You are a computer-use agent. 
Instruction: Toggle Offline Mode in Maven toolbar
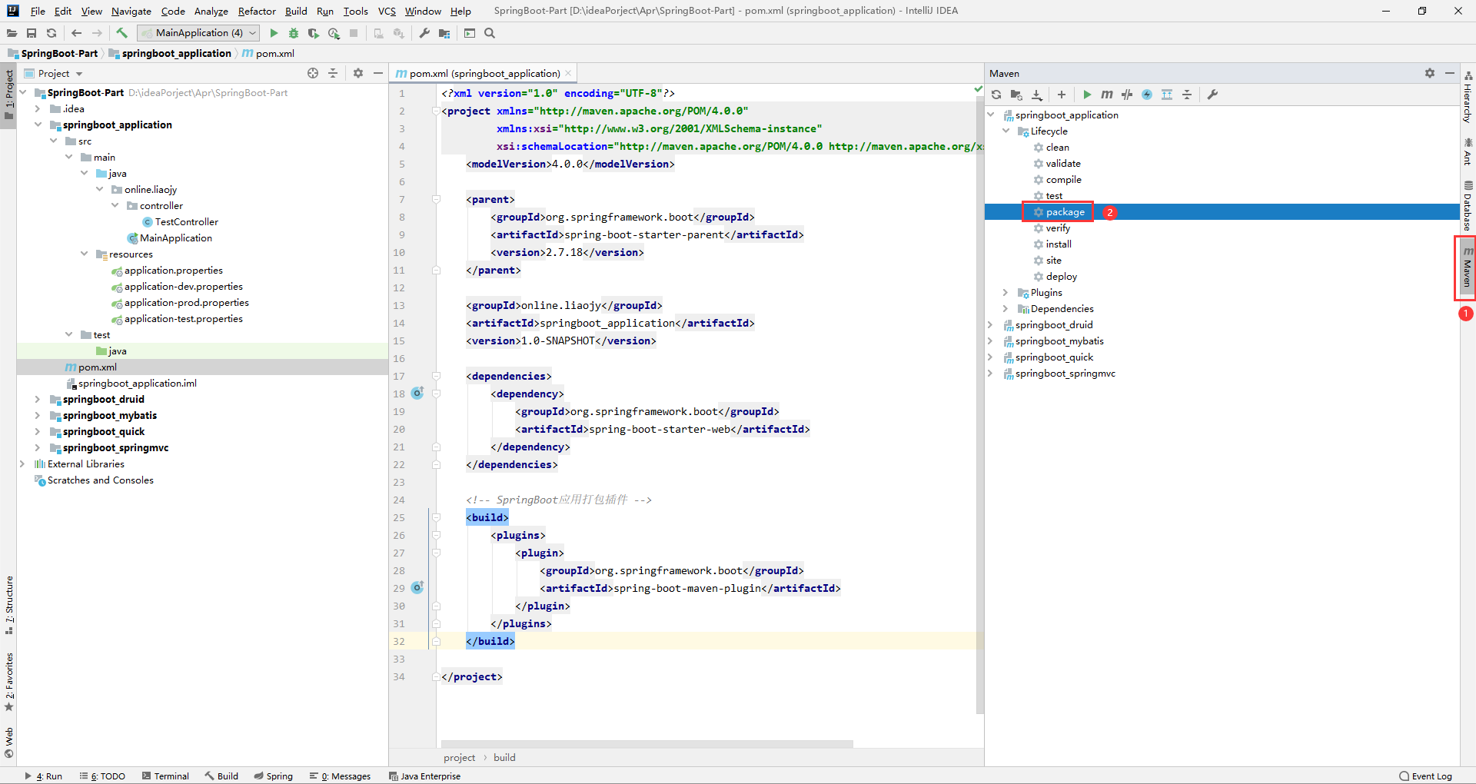click(x=1127, y=95)
